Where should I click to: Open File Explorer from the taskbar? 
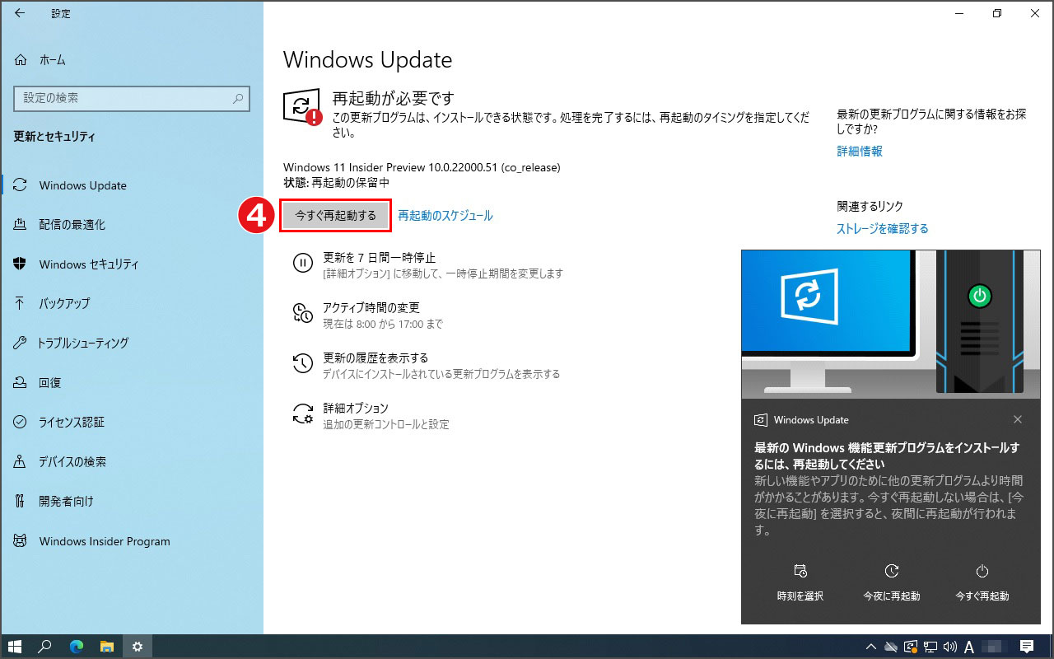(106, 647)
